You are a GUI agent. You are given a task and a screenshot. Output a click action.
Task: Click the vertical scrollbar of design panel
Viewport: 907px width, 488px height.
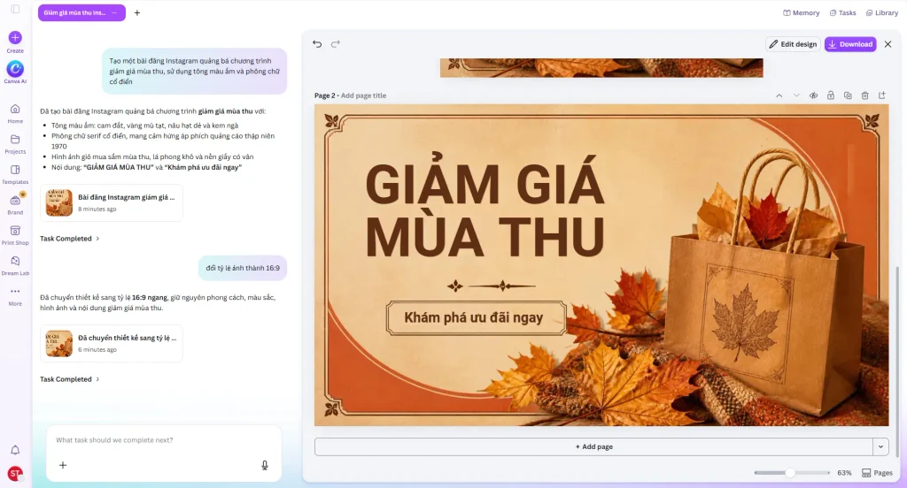(x=897, y=361)
